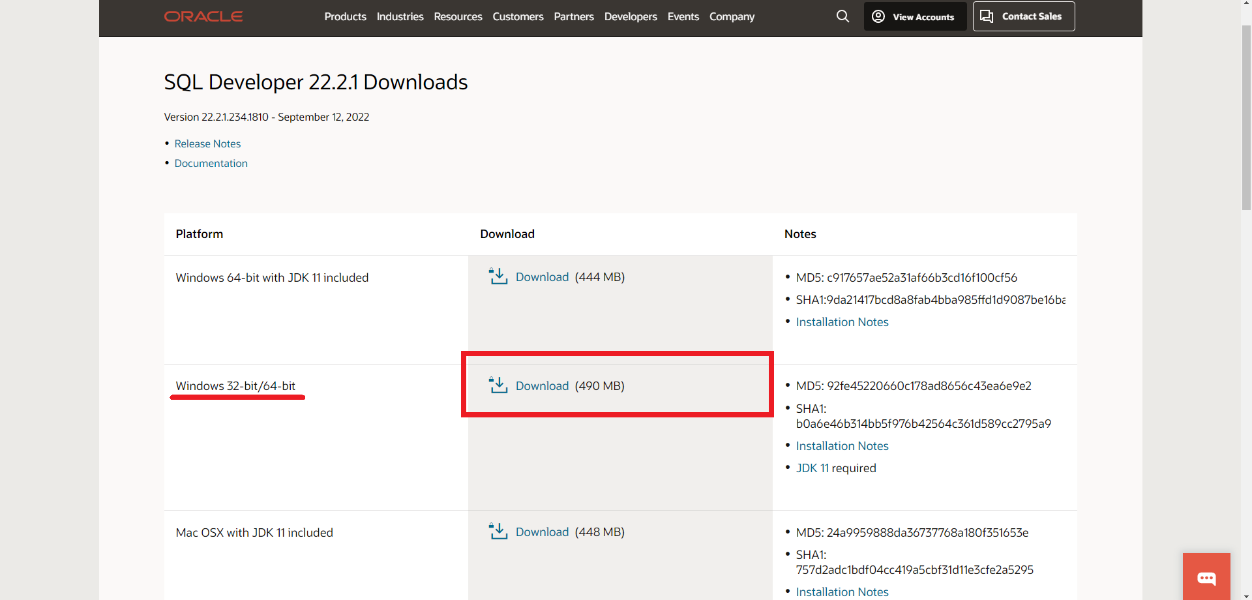Open the Products menu

pyautogui.click(x=345, y=16)
